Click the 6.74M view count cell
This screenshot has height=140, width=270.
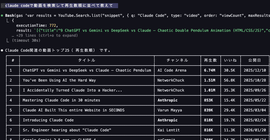click(x=210, y=70)
